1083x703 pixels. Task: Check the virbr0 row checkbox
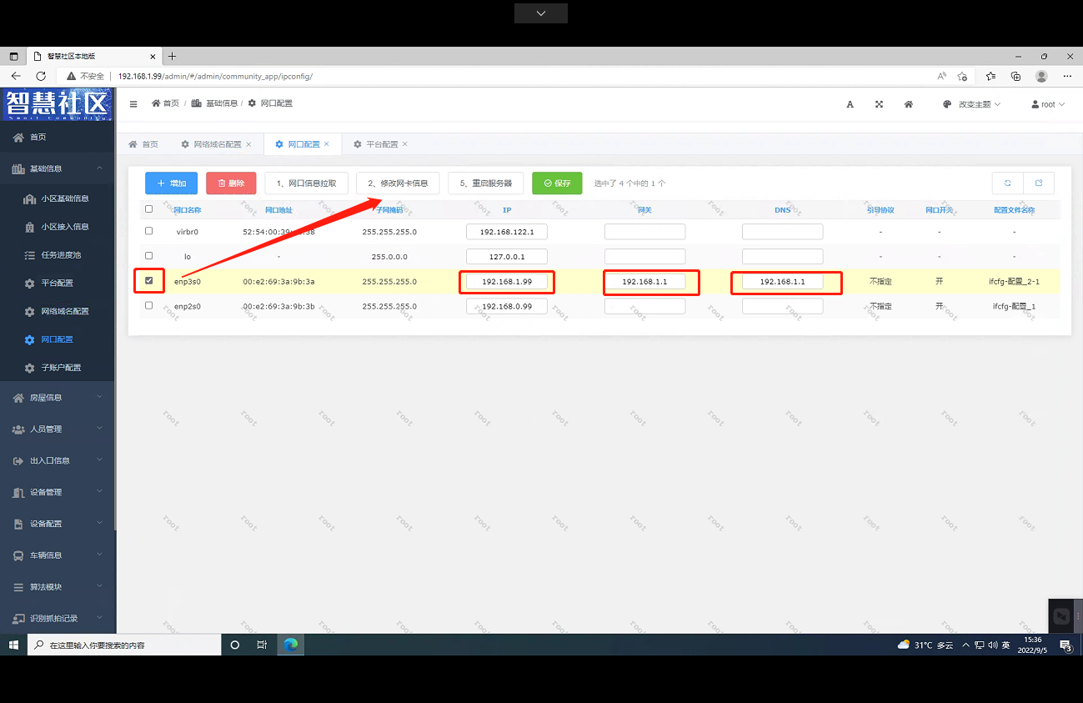click(x=149, y=230)
